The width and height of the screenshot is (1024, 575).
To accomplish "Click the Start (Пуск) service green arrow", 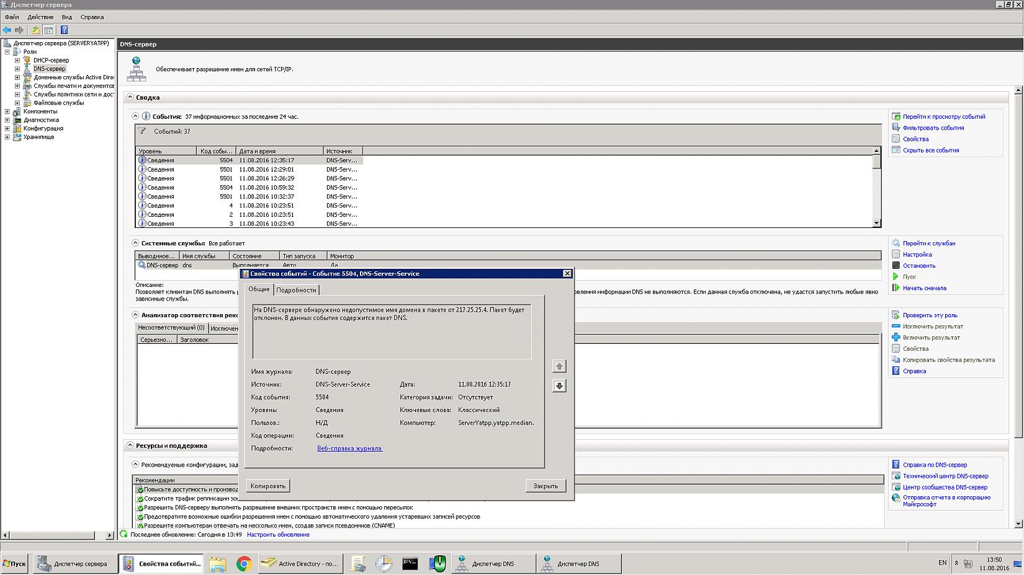I will pos(896,277).
